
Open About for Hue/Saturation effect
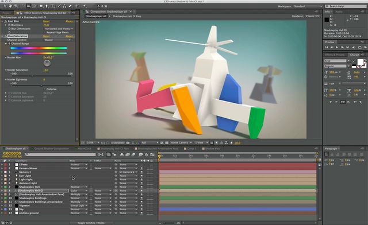point(69,36)
